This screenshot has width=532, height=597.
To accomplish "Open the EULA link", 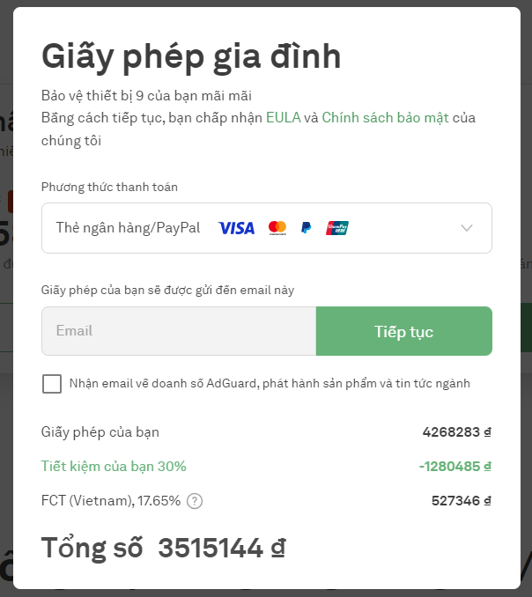I will coord(284,118).
